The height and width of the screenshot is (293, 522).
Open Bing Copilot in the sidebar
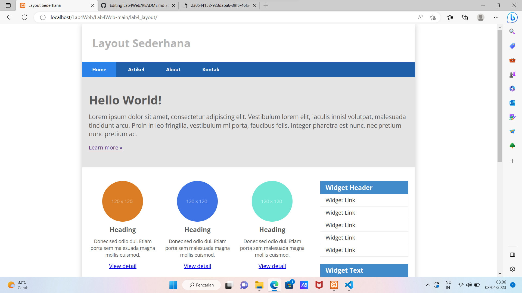512,17
